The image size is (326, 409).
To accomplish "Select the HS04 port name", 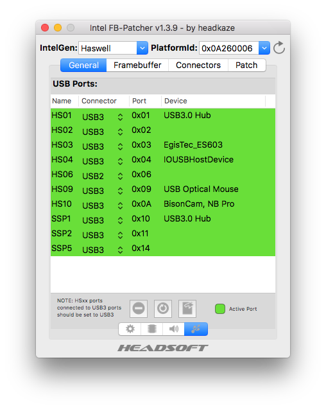I will coord(62,160).
